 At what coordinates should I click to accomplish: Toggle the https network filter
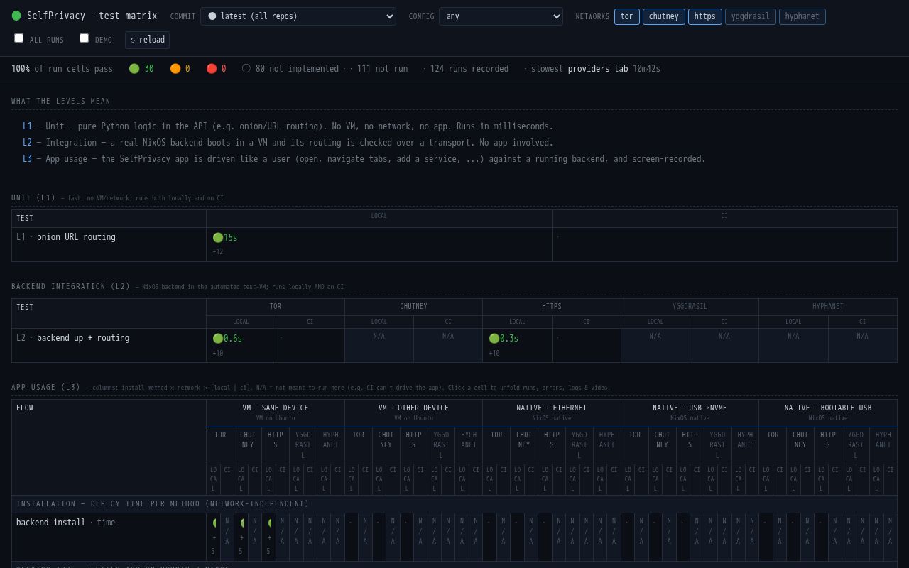tap(705, 16)
